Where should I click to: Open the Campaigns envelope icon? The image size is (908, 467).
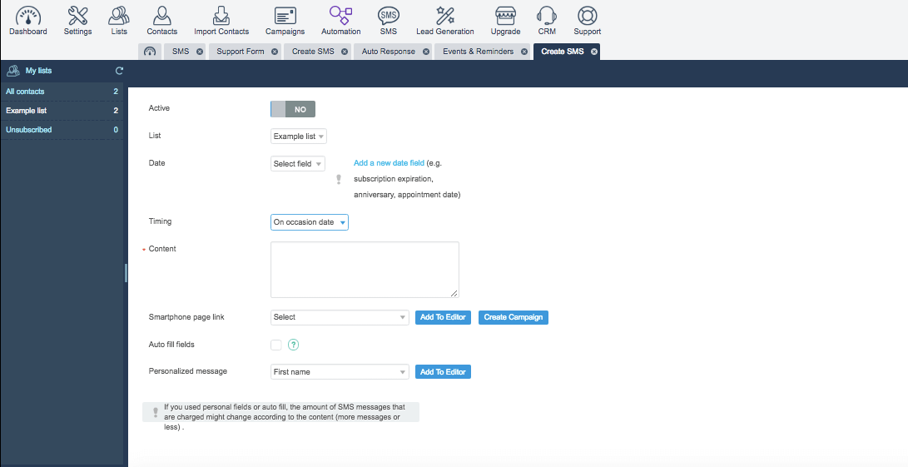click(285, 16)
